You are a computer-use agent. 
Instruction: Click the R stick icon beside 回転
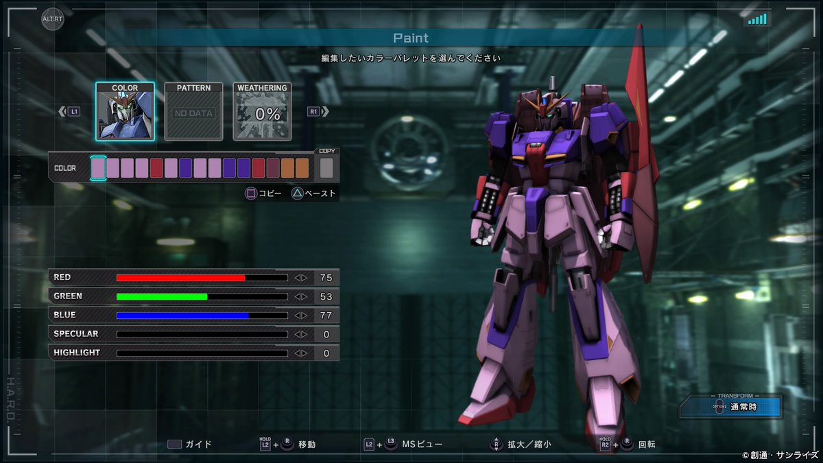[627, 444]
